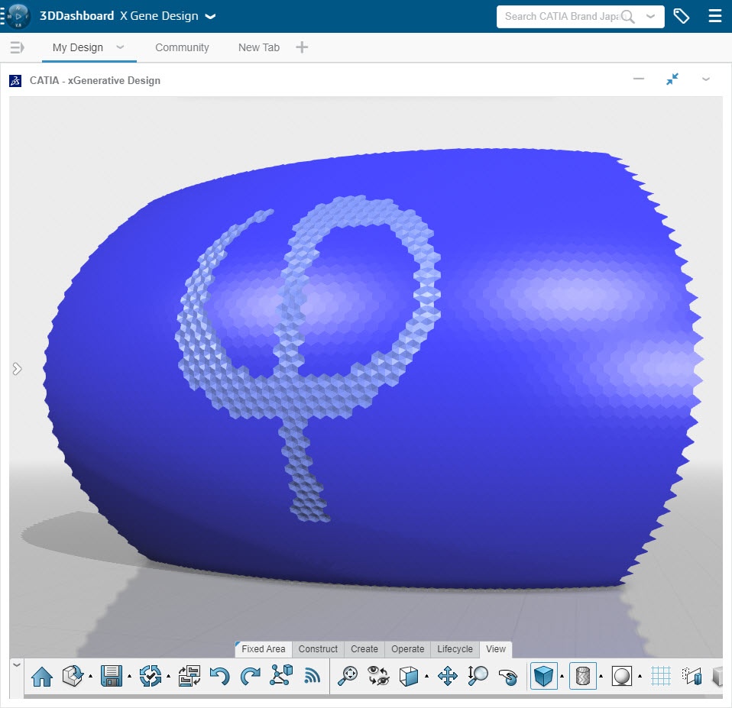Screen dimensions: 732x708
Task: Select the Zoom in/out magnifier icon
Action: pos(478,676)
